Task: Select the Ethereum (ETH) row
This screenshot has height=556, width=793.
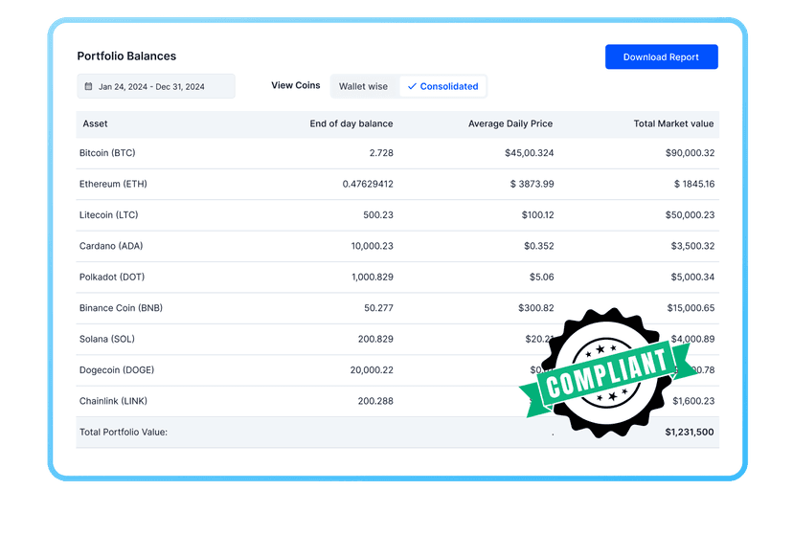Action: (x=287, y=184)
